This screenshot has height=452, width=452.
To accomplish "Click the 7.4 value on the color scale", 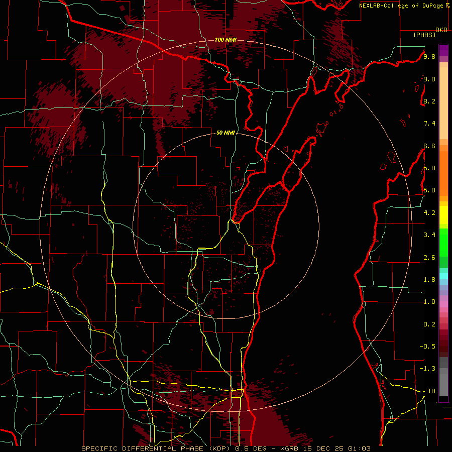I will (x=429, y=124).
